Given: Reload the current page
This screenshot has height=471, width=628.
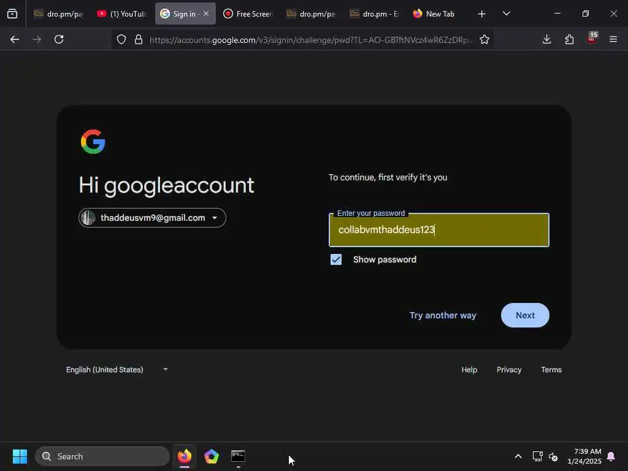Looking at the screenshot, I should click(x=59, y=39).
